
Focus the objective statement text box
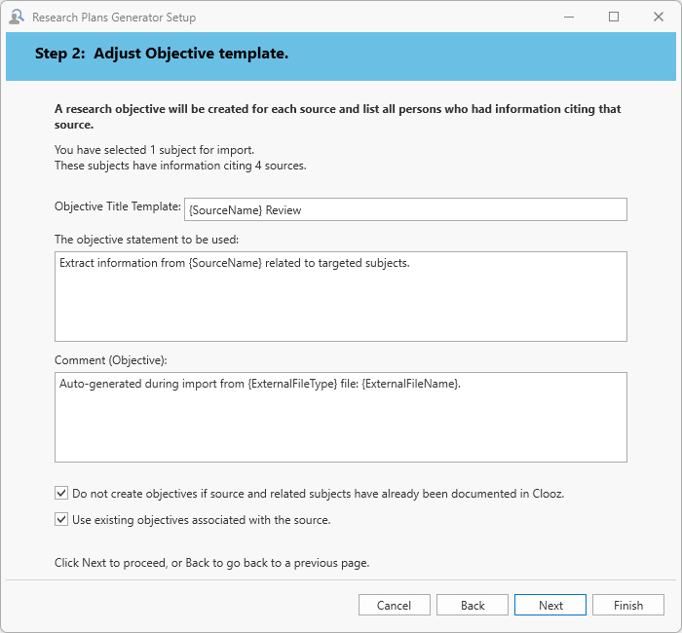(x=340, y=296)
